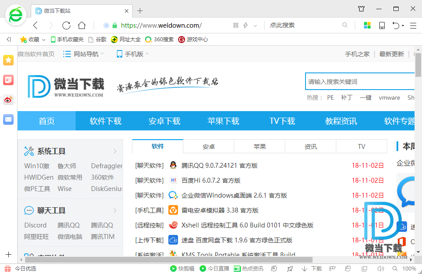This screenshot has height=274, width=422.
Task: Click the mobile device icon in toolbar
Action: pos(382,25)
